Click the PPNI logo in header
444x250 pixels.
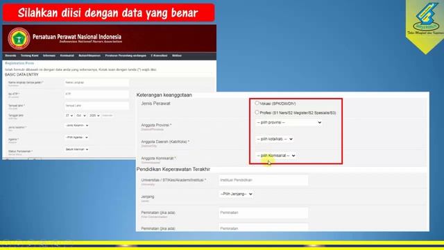(x=19, y=38)
